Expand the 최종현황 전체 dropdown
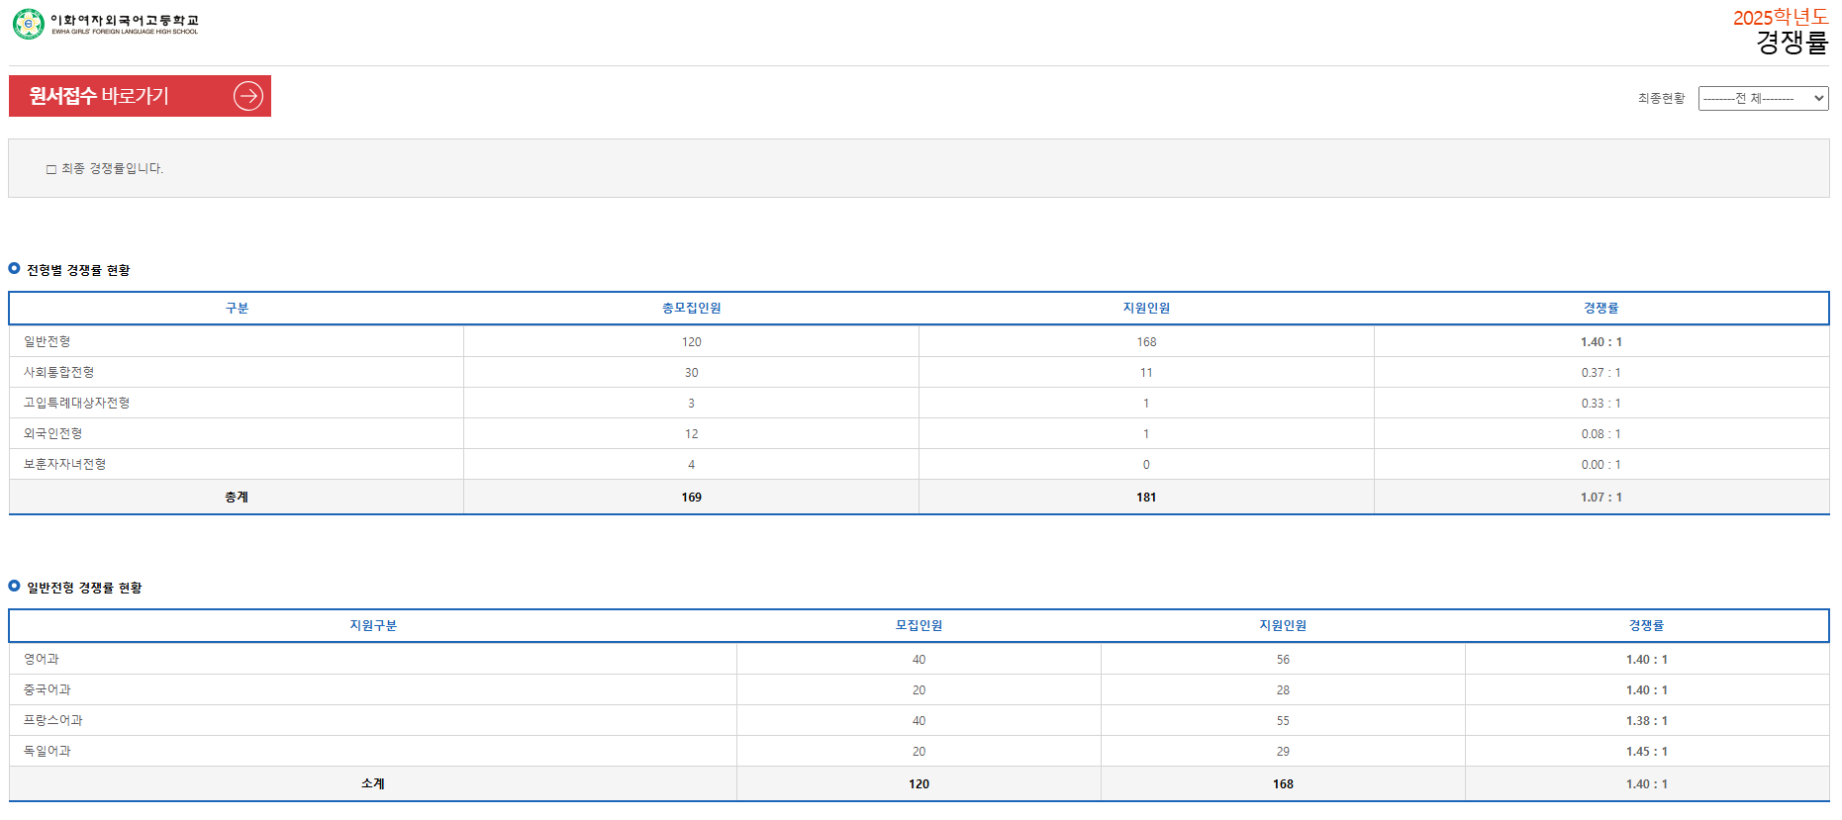The height and width of the screenshot is (820, 1842). point(1763,98)
